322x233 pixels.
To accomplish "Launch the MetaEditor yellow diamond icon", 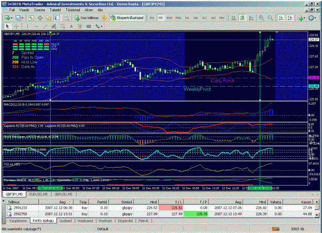I will point(104,18).
